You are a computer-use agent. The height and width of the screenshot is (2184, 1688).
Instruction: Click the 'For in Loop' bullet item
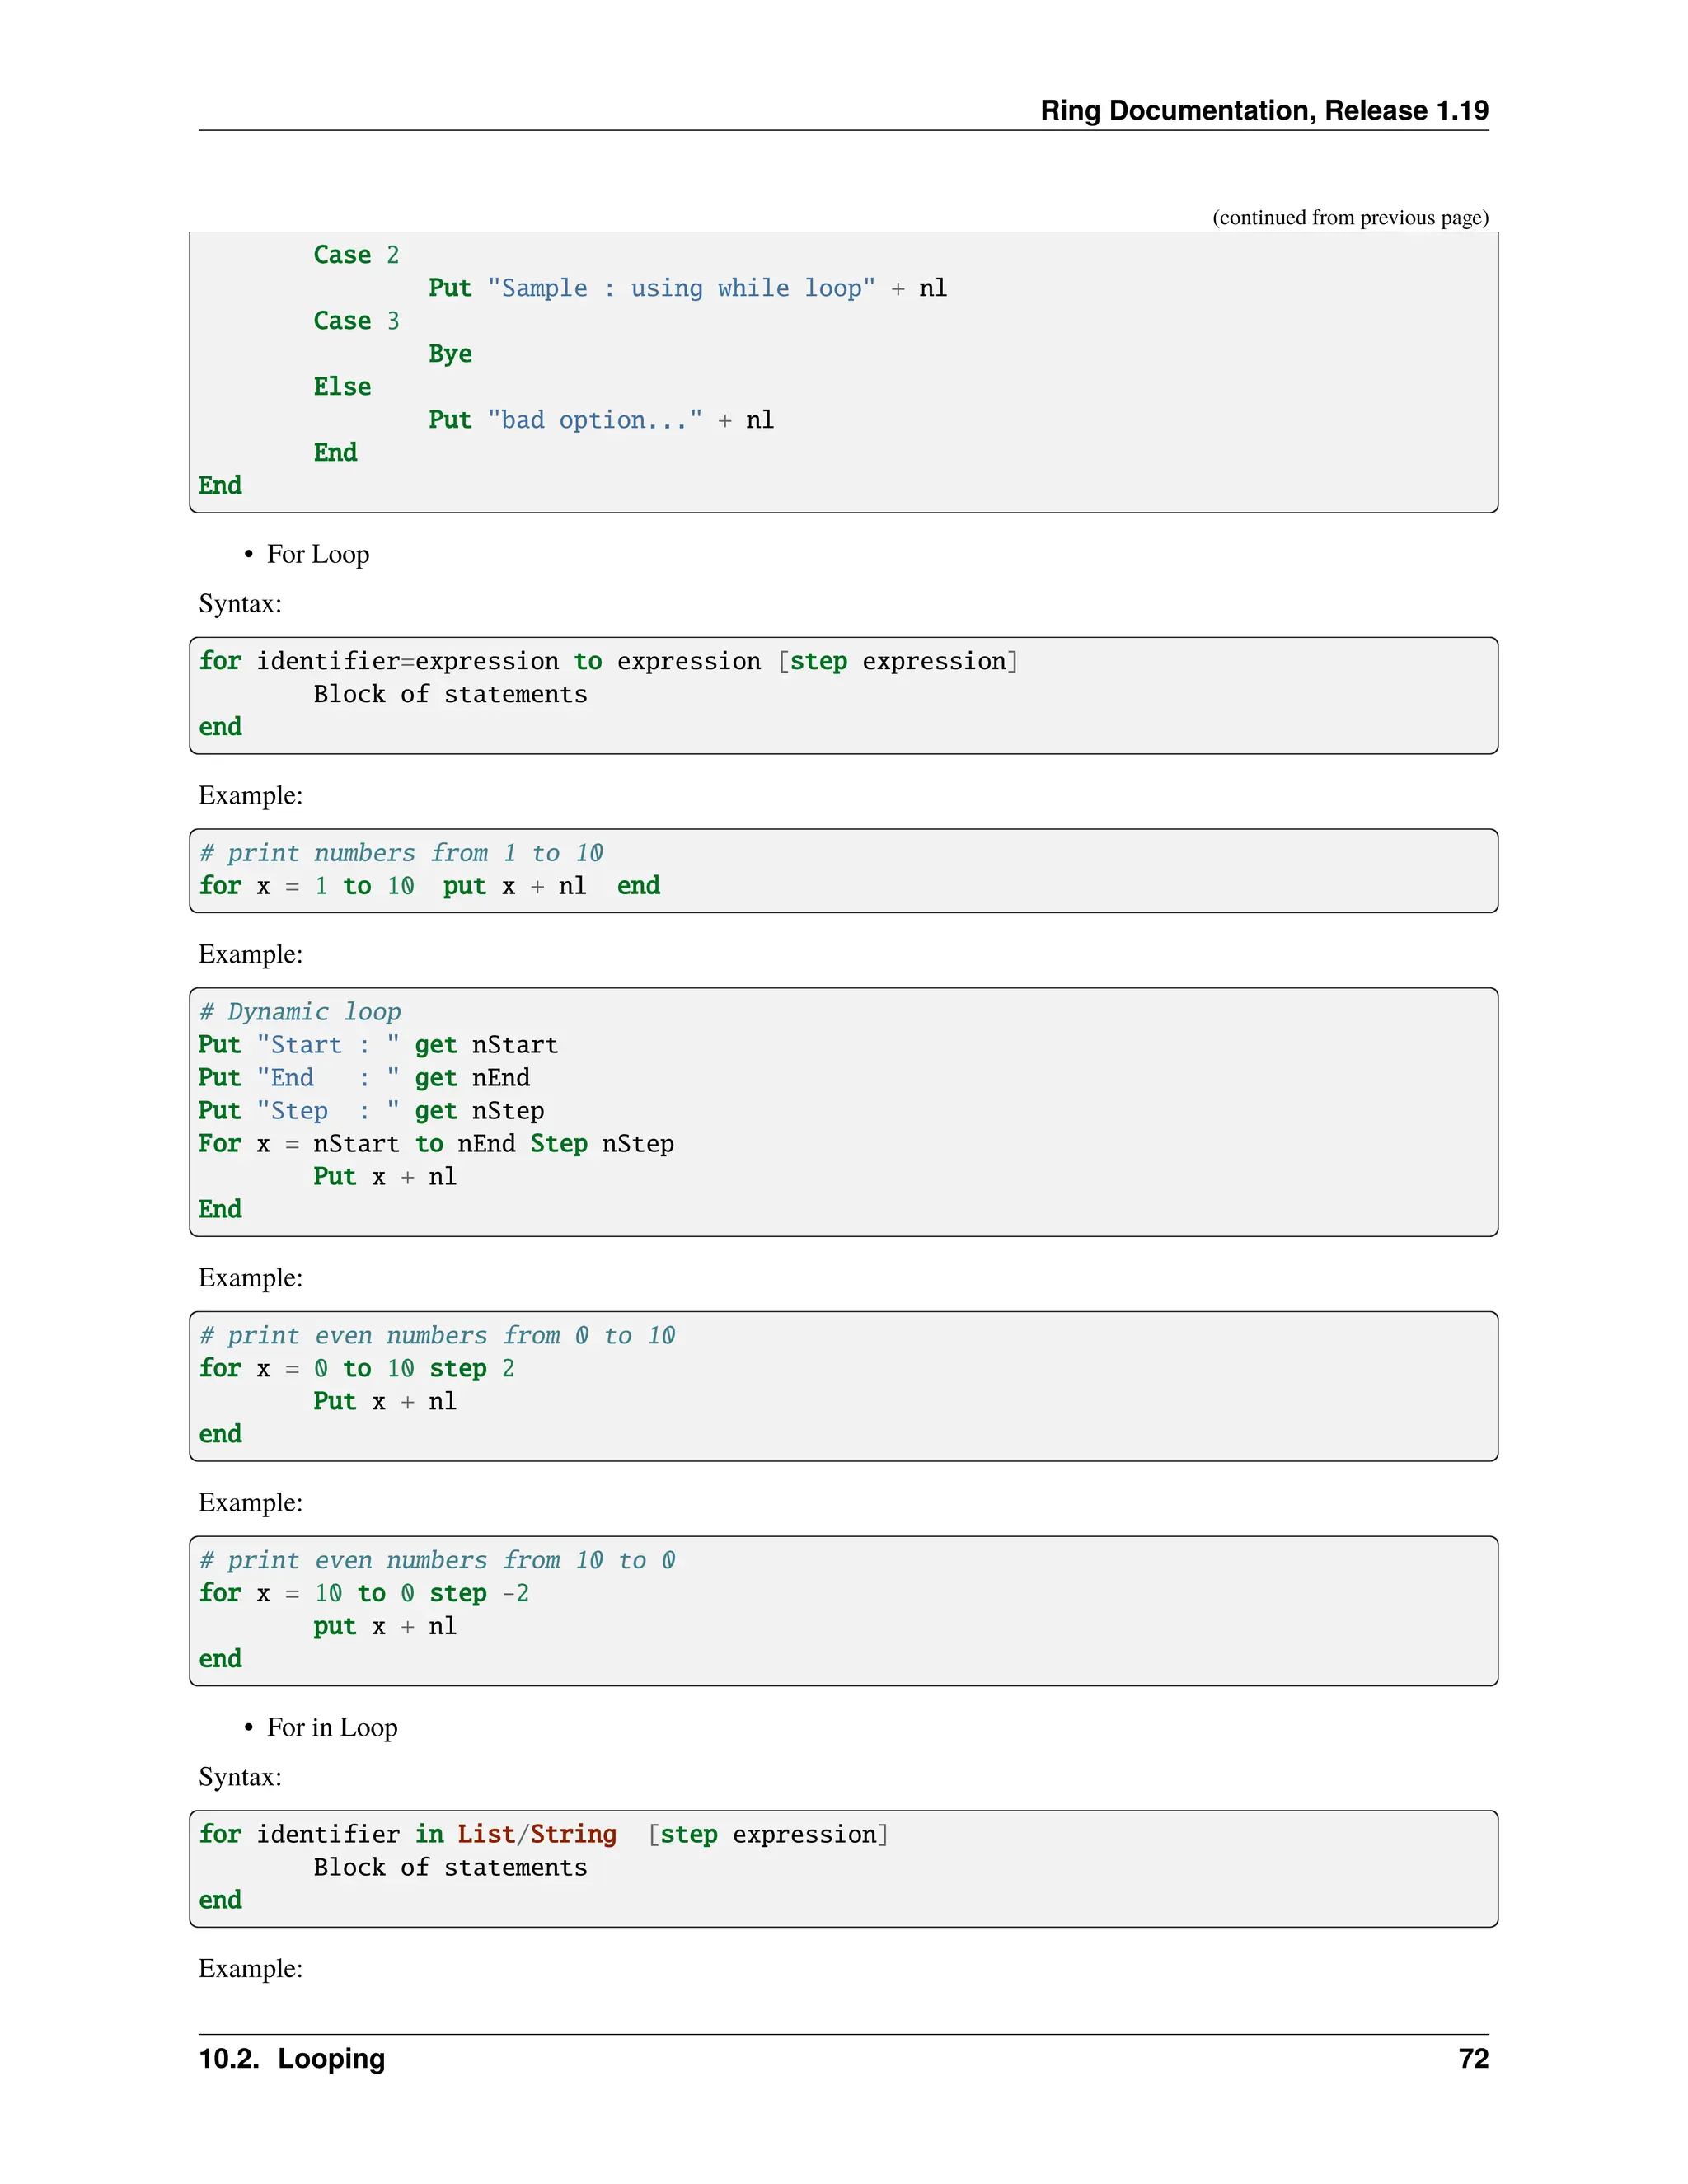pyautogui.click(x=332, y=1727)
